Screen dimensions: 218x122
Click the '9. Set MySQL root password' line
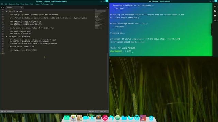coord(18,37)
